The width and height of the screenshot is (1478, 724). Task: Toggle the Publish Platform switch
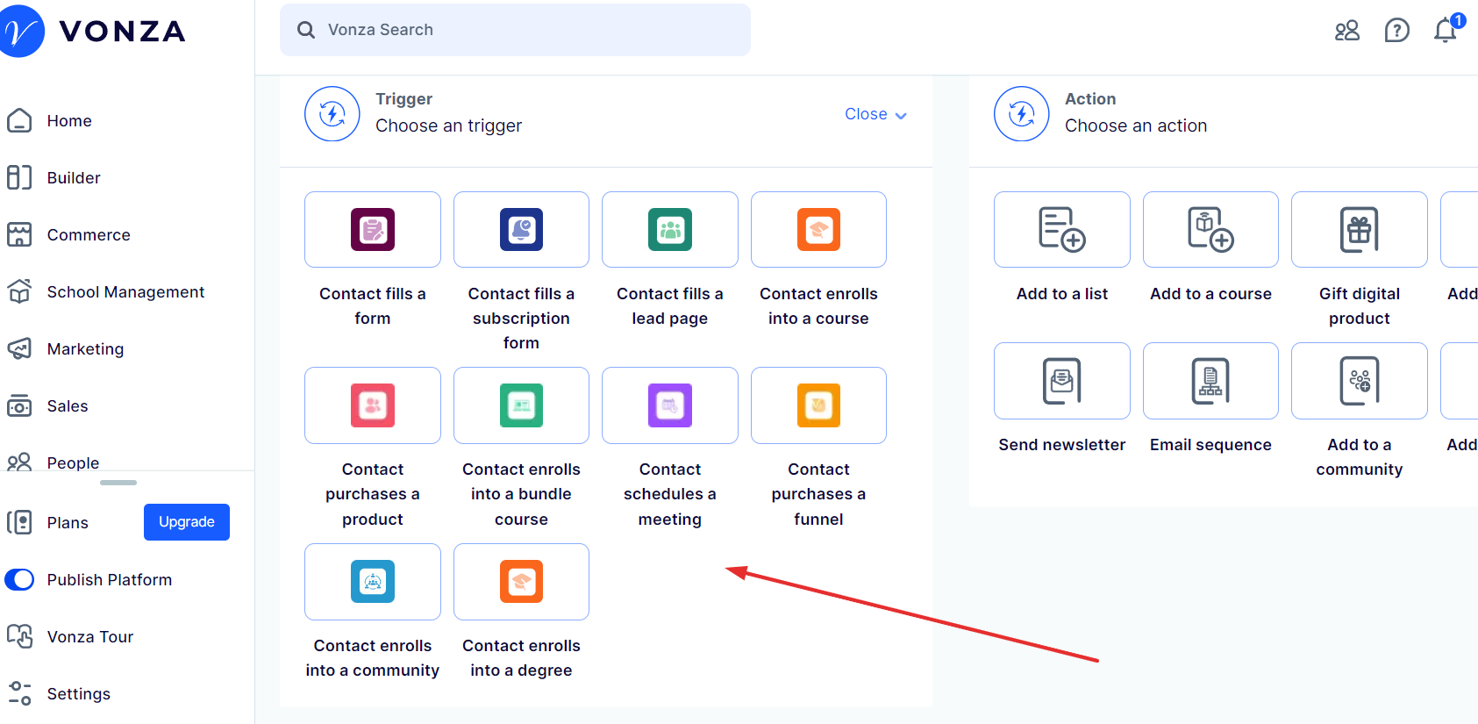click(19, 579)
